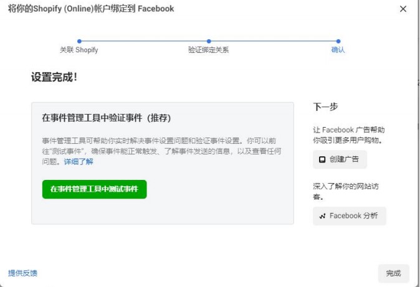Select the 关联 Shopify step label

[79, 50]
